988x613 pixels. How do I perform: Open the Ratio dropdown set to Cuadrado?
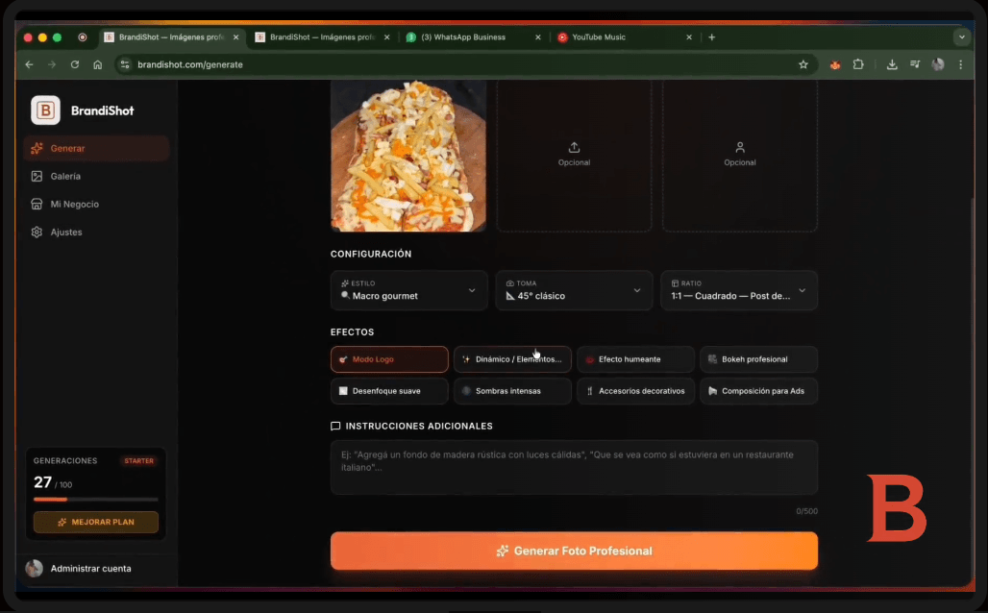(738, 289)
